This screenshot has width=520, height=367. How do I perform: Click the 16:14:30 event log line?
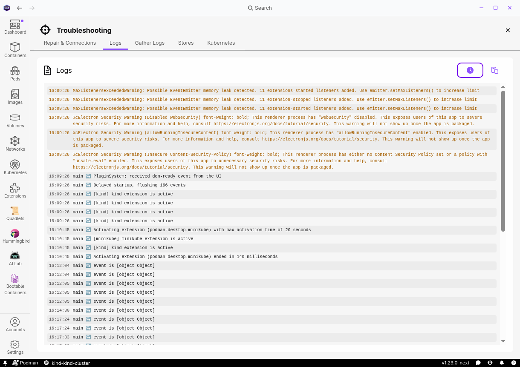pos(272,310)
